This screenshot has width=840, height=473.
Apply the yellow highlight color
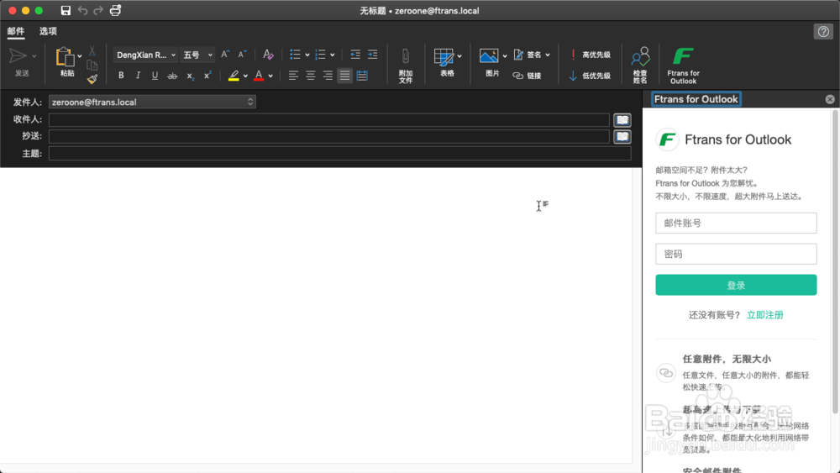[x=234, y=76]
